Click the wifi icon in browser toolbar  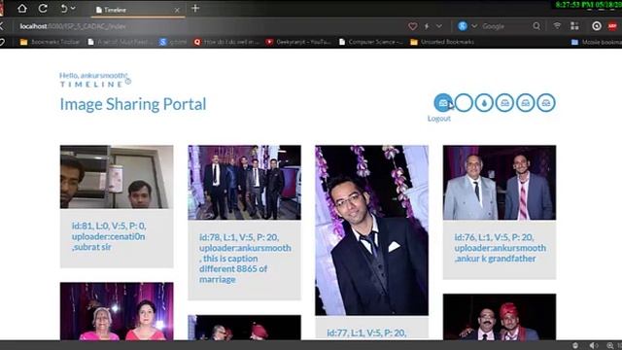(557, 26)
